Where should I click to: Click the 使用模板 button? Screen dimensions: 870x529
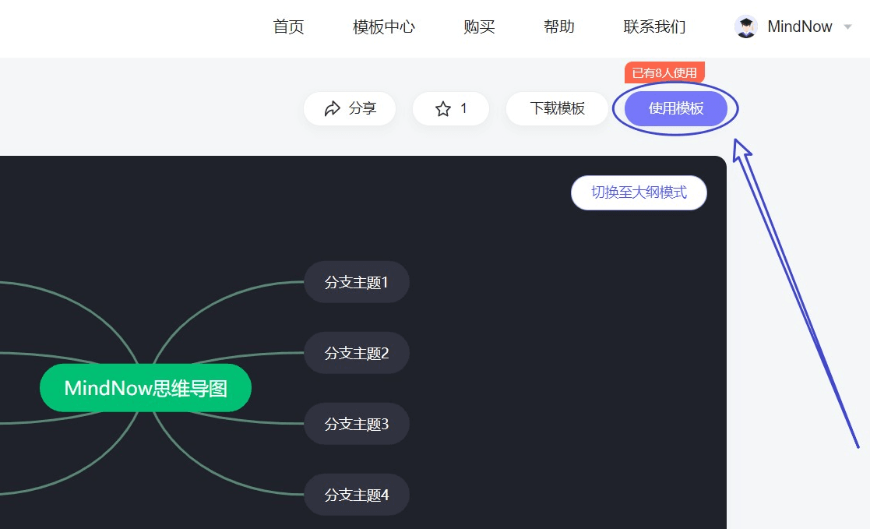676,108
